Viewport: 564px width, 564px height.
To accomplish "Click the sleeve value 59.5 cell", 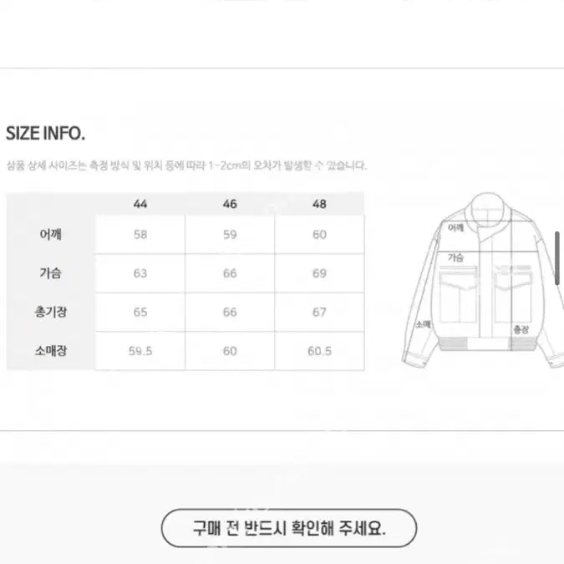I will click(140, 351).
